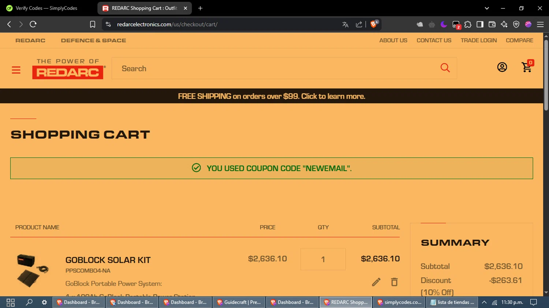Click the scrollbar down arrow
The height and width of the screenshot is (308, 549).
(x=546, y=293)
